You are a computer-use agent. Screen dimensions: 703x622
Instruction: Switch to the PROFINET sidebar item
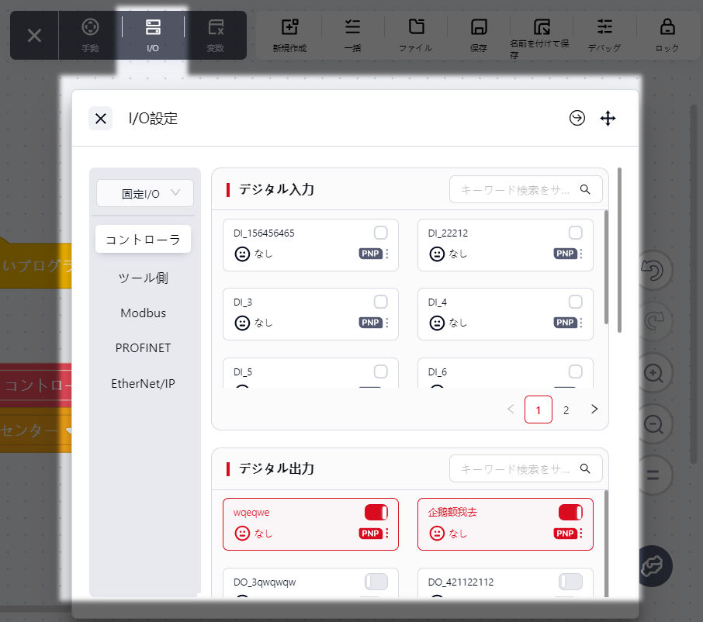pos(143,347)
